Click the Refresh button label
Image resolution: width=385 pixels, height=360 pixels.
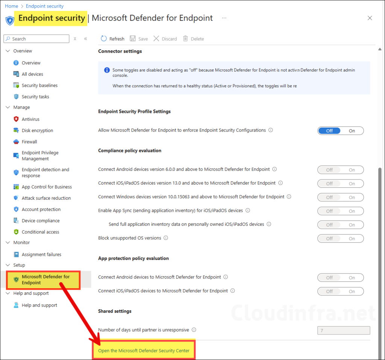(117, 39)
